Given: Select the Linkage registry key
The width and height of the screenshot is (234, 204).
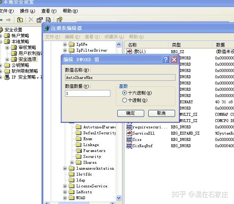Looking at the screenshot, I should point(91,145).
